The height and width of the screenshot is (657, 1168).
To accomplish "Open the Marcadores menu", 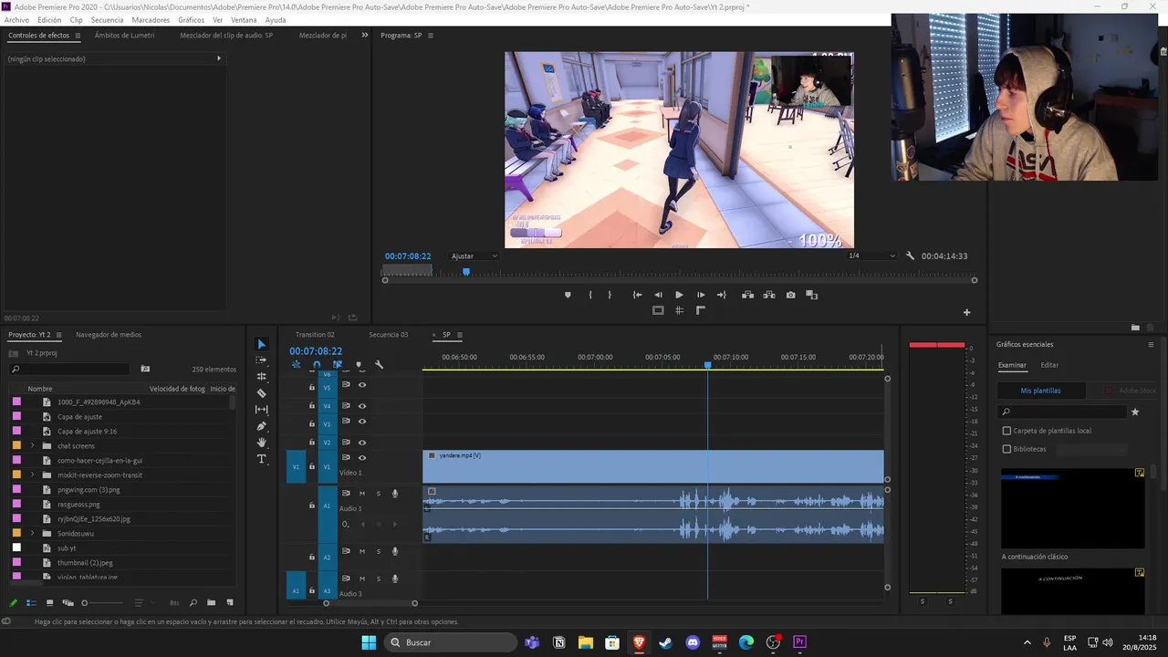I will (151, 20).
